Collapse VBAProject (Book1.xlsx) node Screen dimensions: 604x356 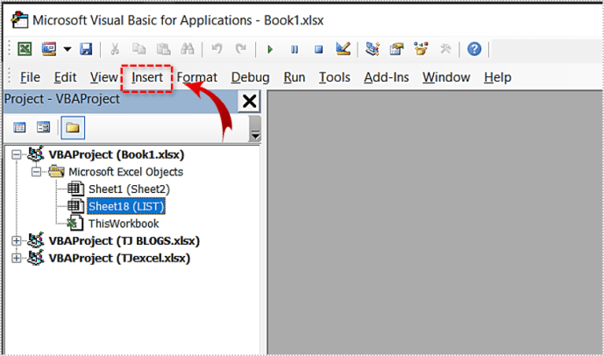pyautogui.click(x=16, y=154)
